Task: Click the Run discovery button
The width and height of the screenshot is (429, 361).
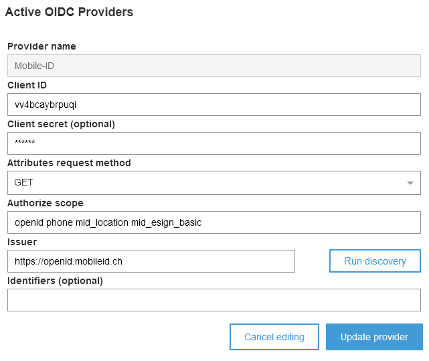Action: pyautogui.click(x=375, y=261)
